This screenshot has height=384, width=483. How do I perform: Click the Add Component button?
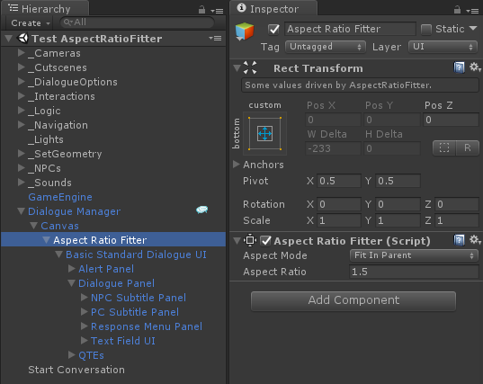(353, 300)
